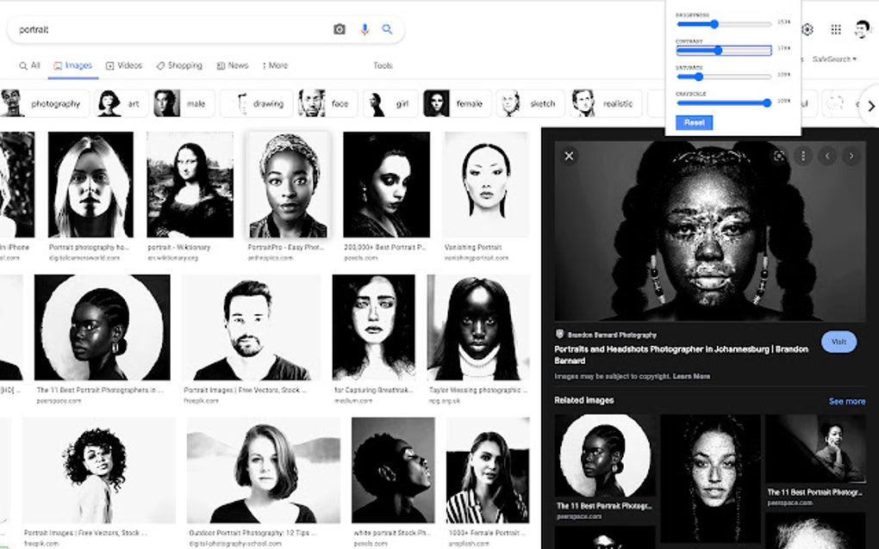The image size is (879, 549).
Task: Activate the voice search microphone icon
Action: pyautogui.click(x=364, y=28)
